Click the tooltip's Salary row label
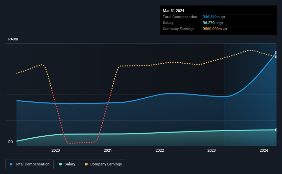The height and width of the screenshot is (174, 282). (x=168, y=23)
